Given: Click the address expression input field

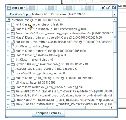Looking at the screenshot, I should click(x=90, y=14).
